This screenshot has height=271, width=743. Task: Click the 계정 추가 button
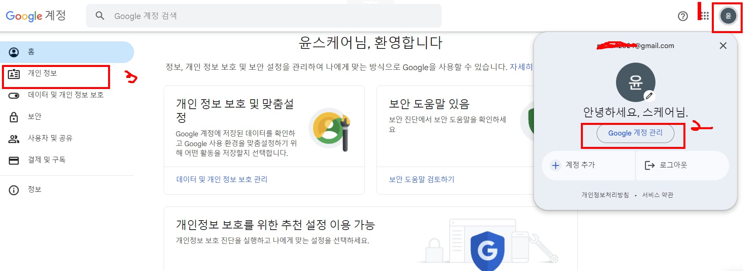(588, 165)
